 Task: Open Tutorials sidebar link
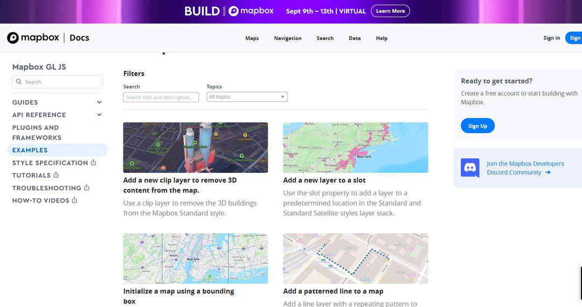pos(31,176)
